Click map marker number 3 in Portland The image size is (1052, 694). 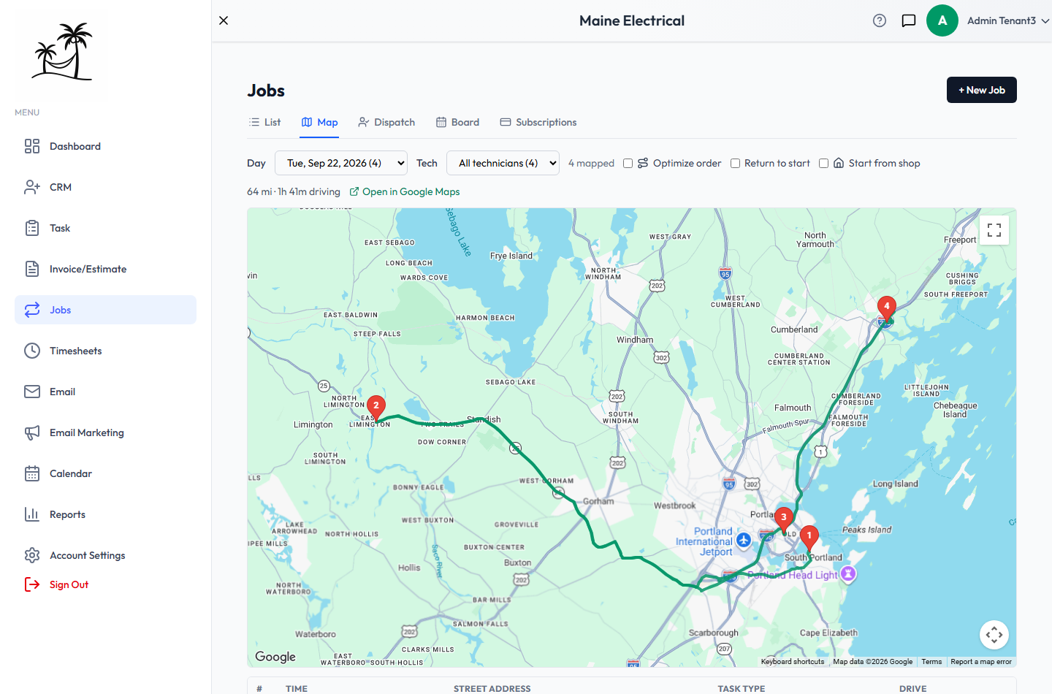(784, 521)
